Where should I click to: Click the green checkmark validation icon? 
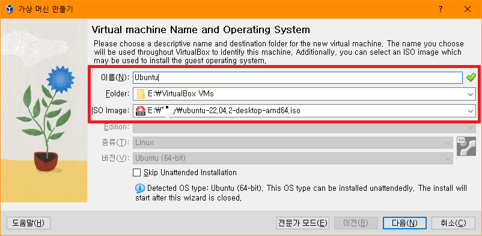(471, 78)
